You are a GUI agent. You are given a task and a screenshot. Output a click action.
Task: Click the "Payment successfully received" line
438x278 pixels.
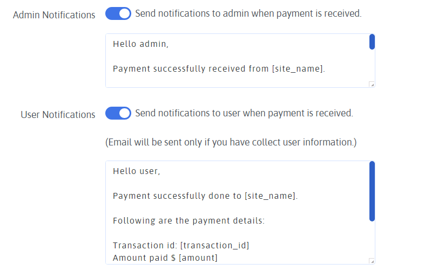(219, 68)
